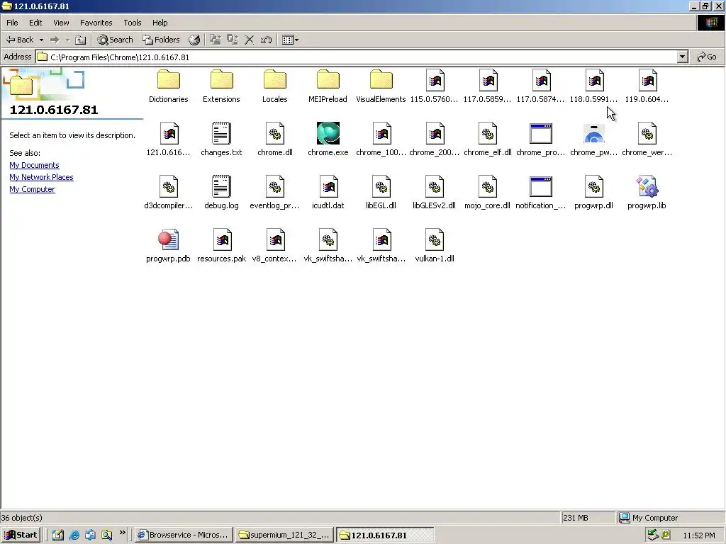
Task: Select the 115.0.5760 file icon
Action: (435, 81)
